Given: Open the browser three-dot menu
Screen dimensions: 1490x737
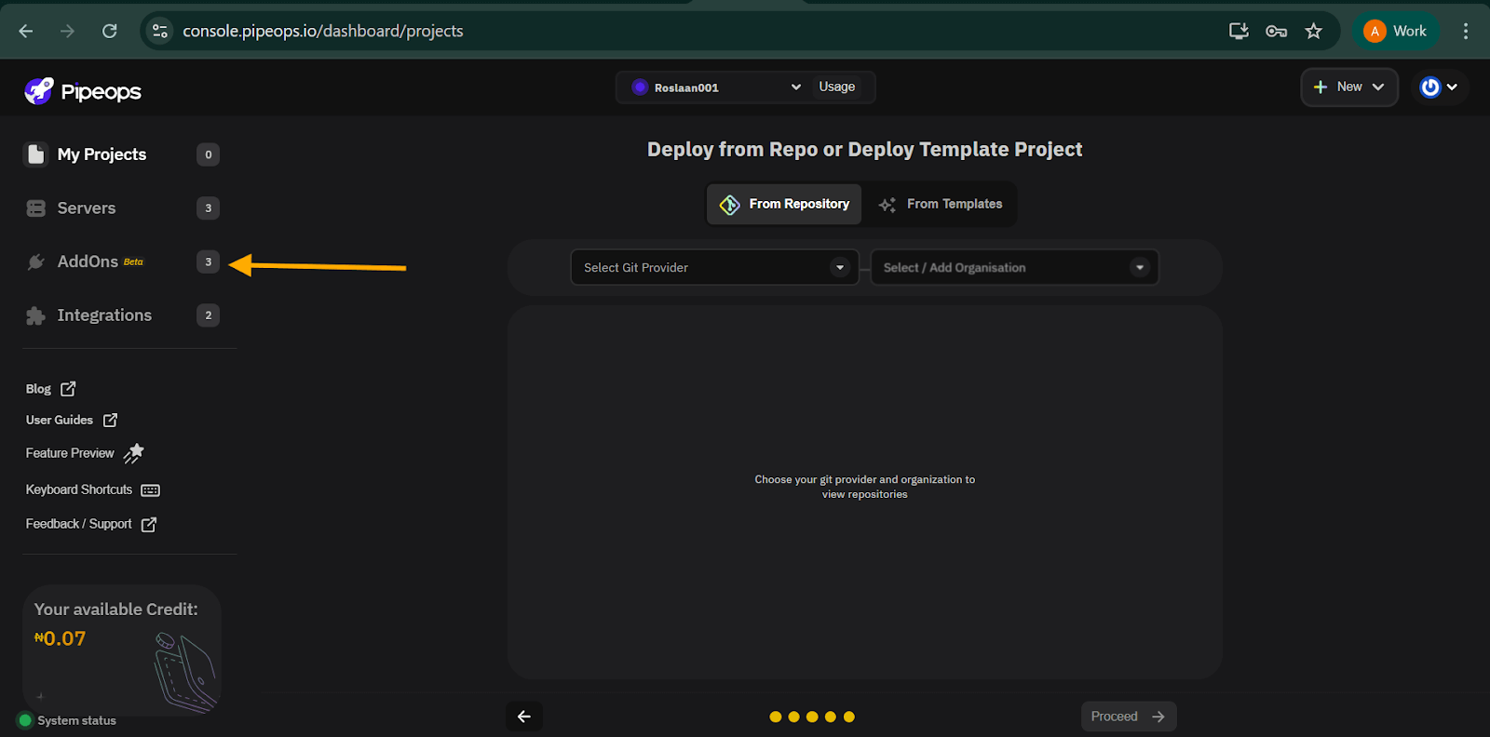Looking at the screenshot, I should pos(1466,31).
